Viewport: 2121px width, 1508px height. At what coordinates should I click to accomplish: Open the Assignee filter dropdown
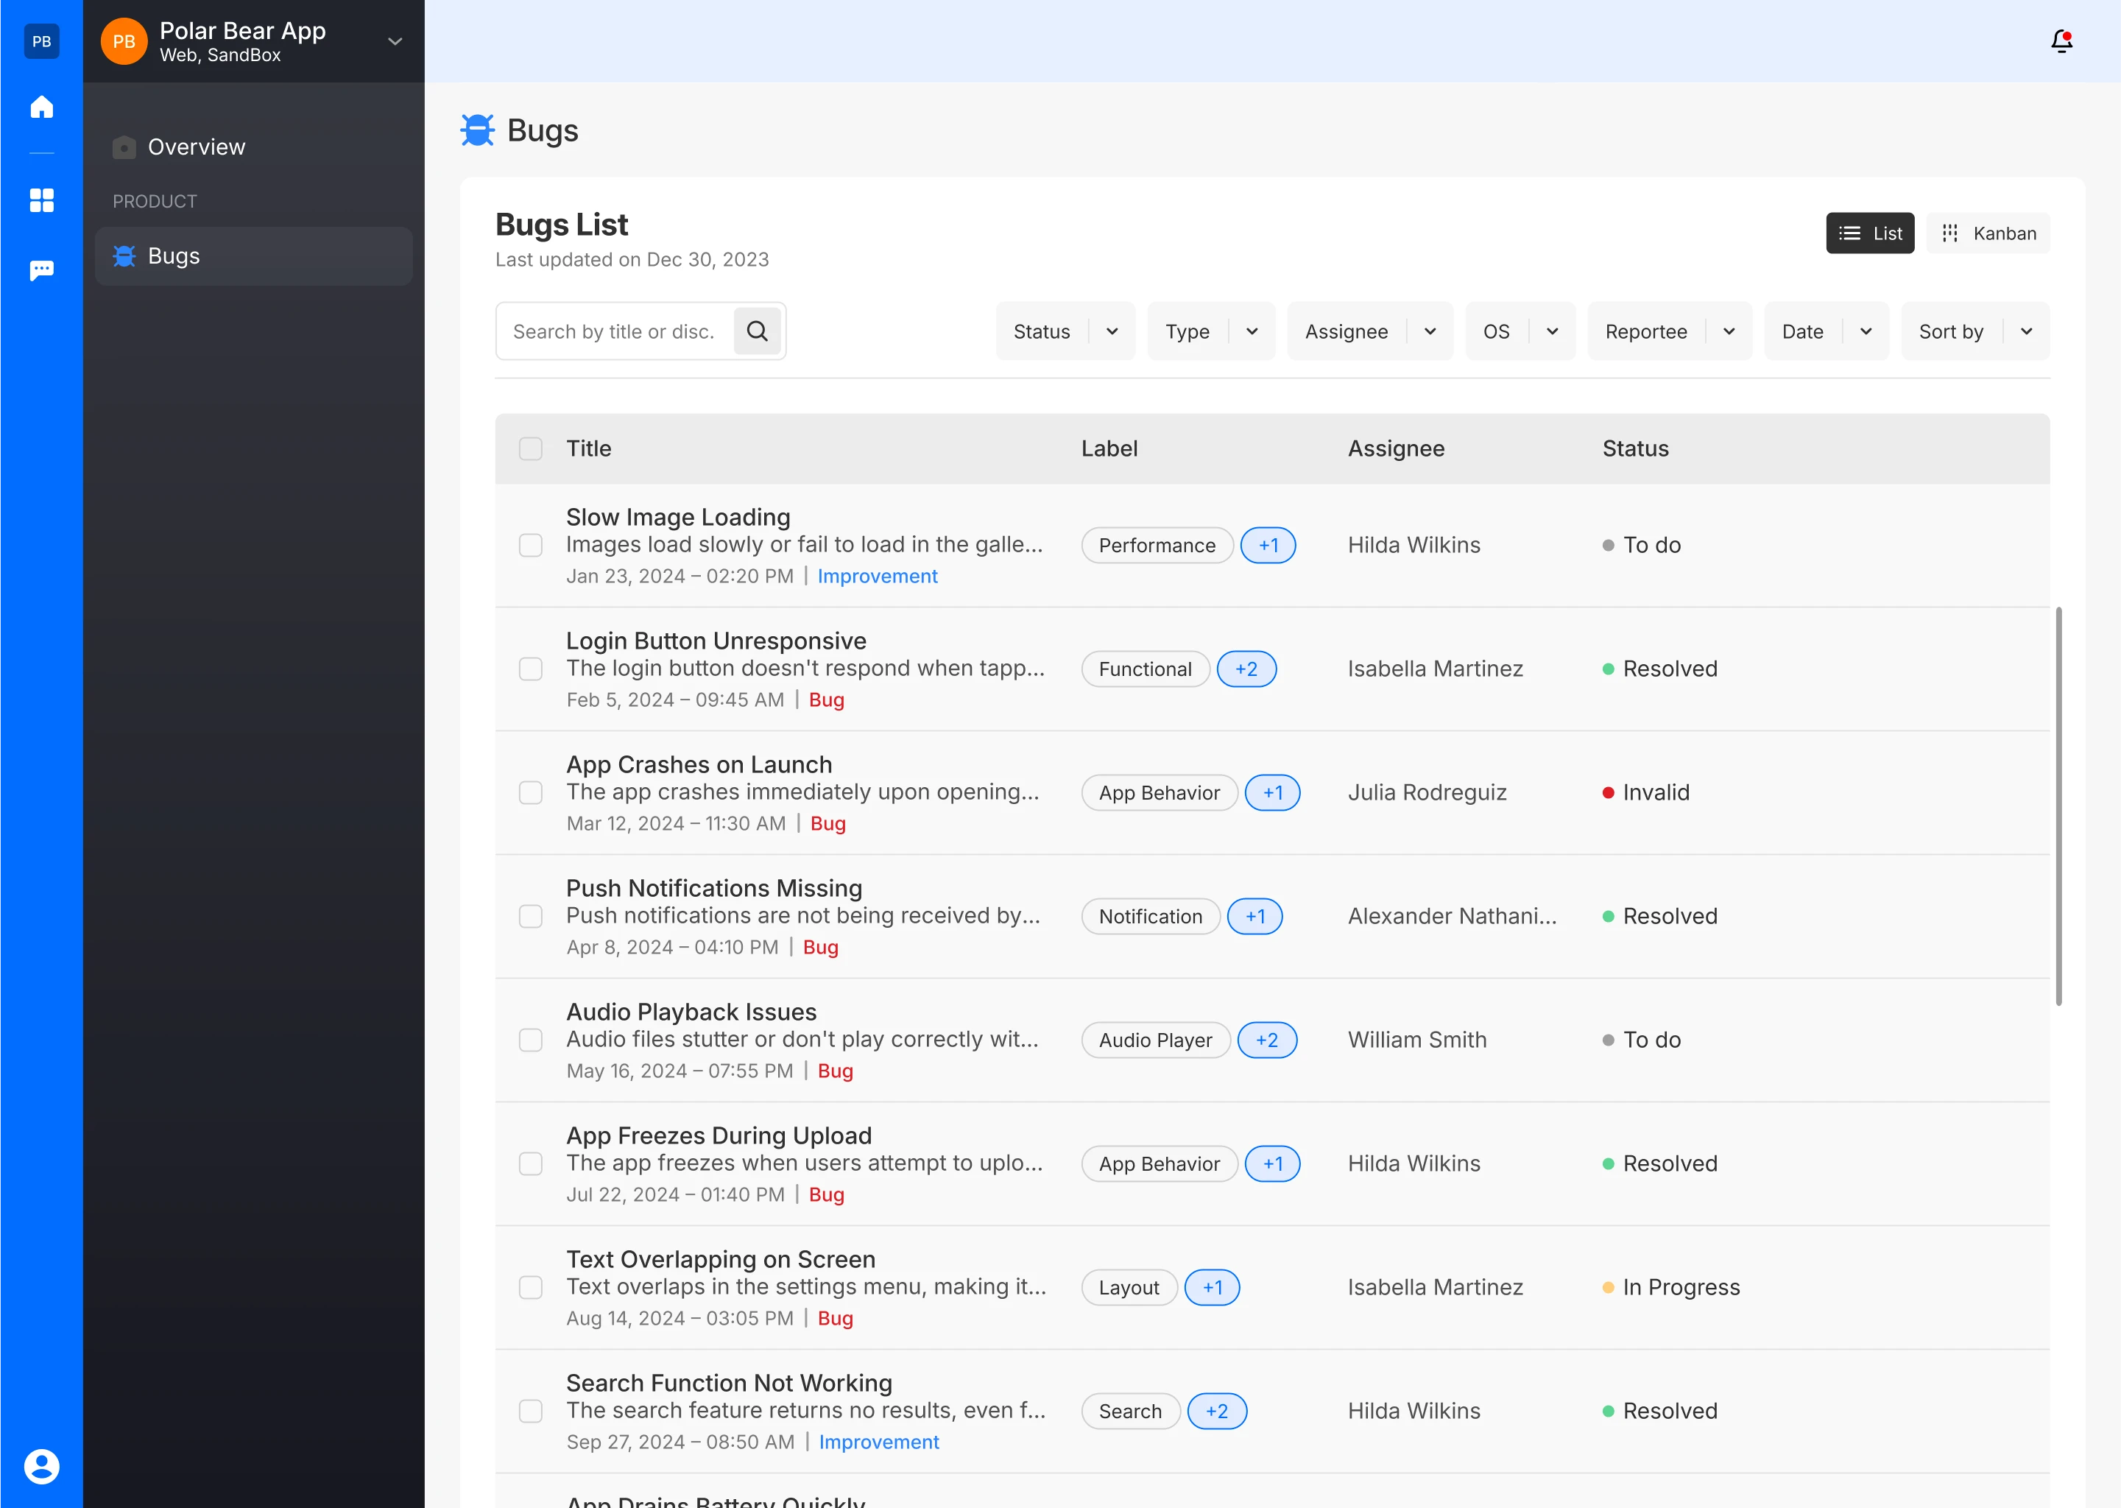[1369, 331]
